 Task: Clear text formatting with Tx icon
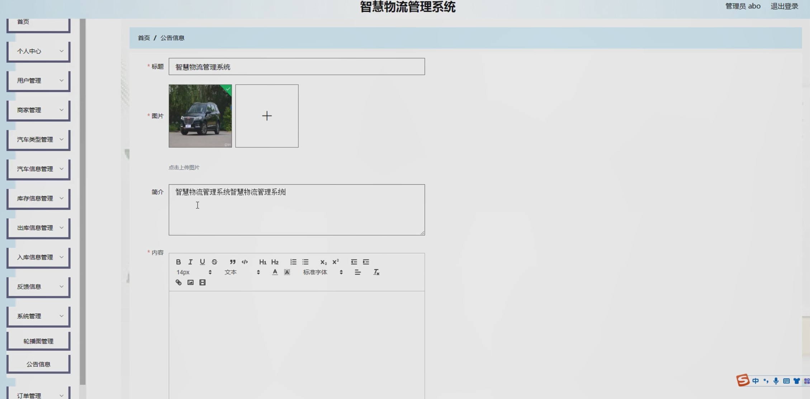[376, 272]
